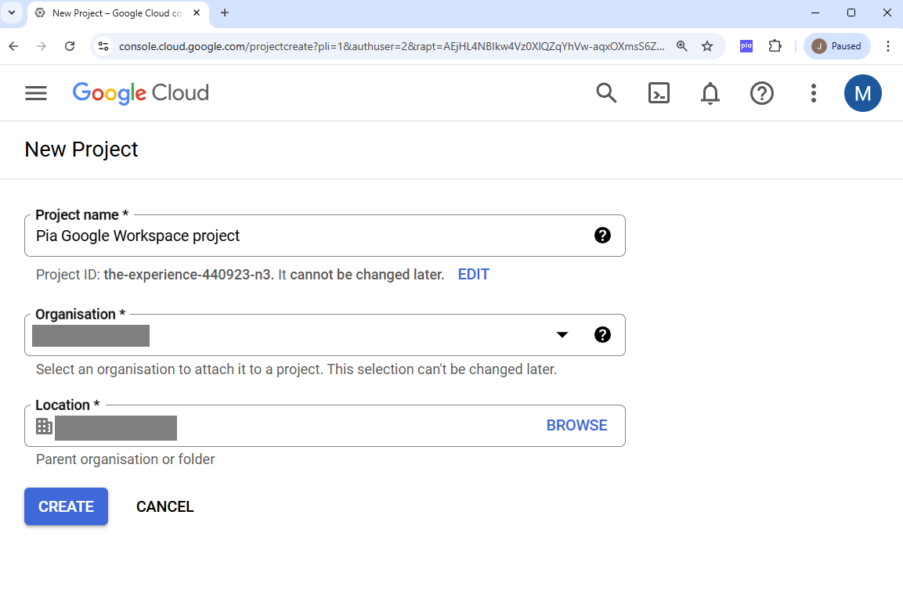Click EDIT next to Project ID
903x605 pixels.
click(x=473, y=275)
